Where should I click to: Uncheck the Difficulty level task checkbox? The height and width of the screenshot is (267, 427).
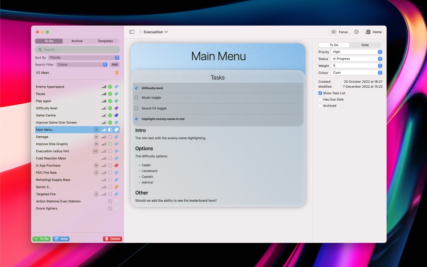tap(137, 88)
